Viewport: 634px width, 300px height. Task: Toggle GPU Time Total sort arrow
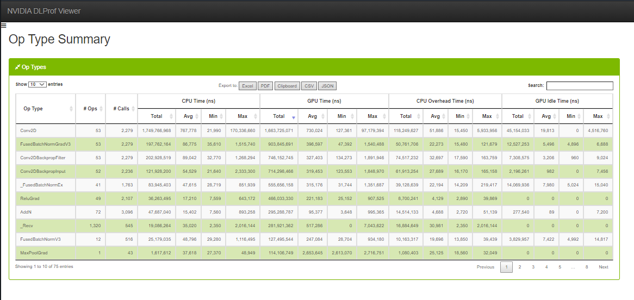tap(294, 117)
